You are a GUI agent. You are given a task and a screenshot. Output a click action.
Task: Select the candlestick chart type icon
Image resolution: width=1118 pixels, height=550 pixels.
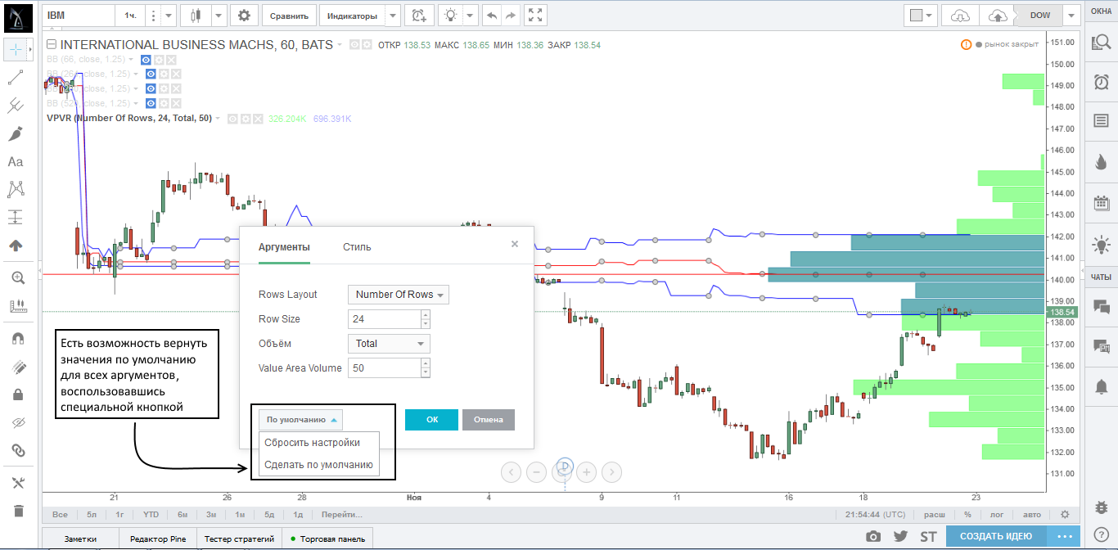195,16
